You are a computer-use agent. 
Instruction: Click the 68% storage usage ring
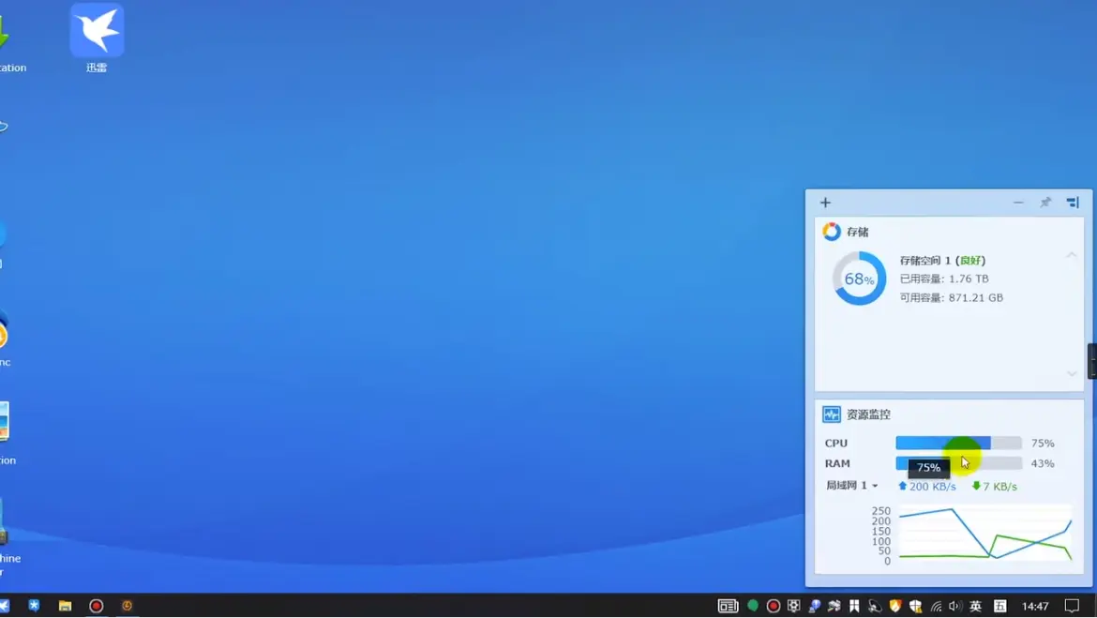[859, 279]
